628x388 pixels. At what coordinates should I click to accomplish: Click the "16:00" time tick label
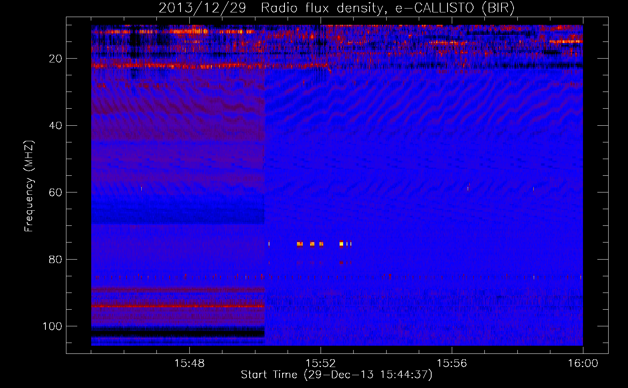pos(583,364)
